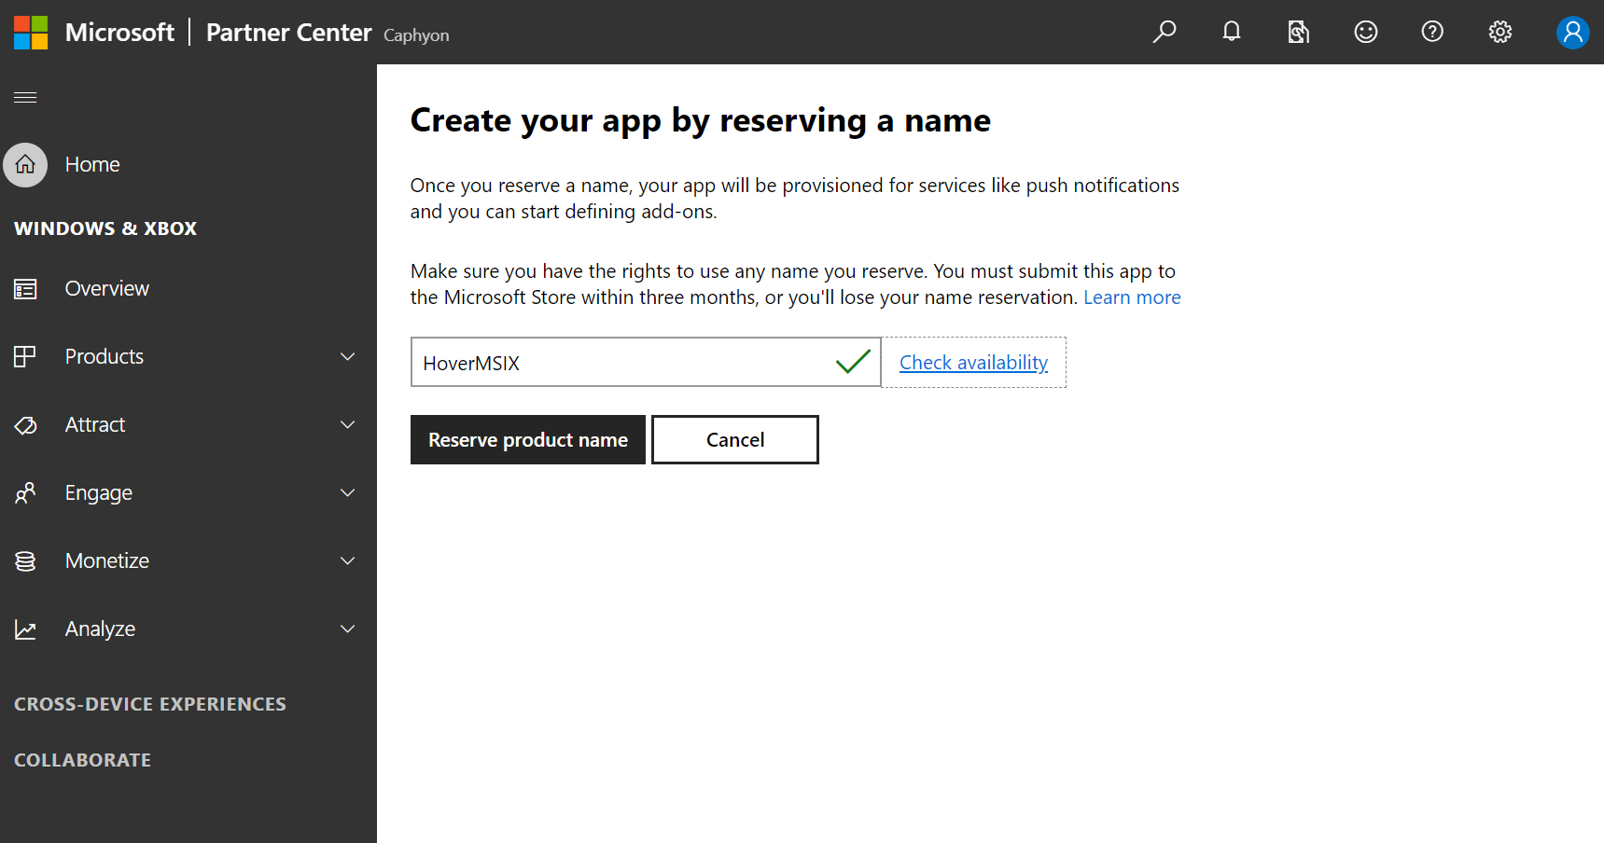This screenshot has width=1604, height=843.
Task: Click the page heading Create your app
Action: (701, 121)
